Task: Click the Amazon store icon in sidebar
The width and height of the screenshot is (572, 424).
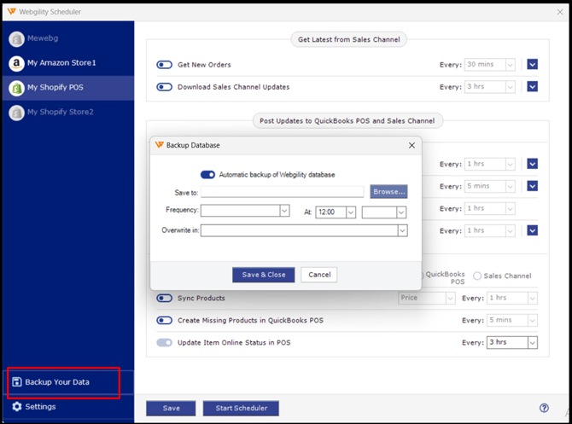Action: pos(16,63)
